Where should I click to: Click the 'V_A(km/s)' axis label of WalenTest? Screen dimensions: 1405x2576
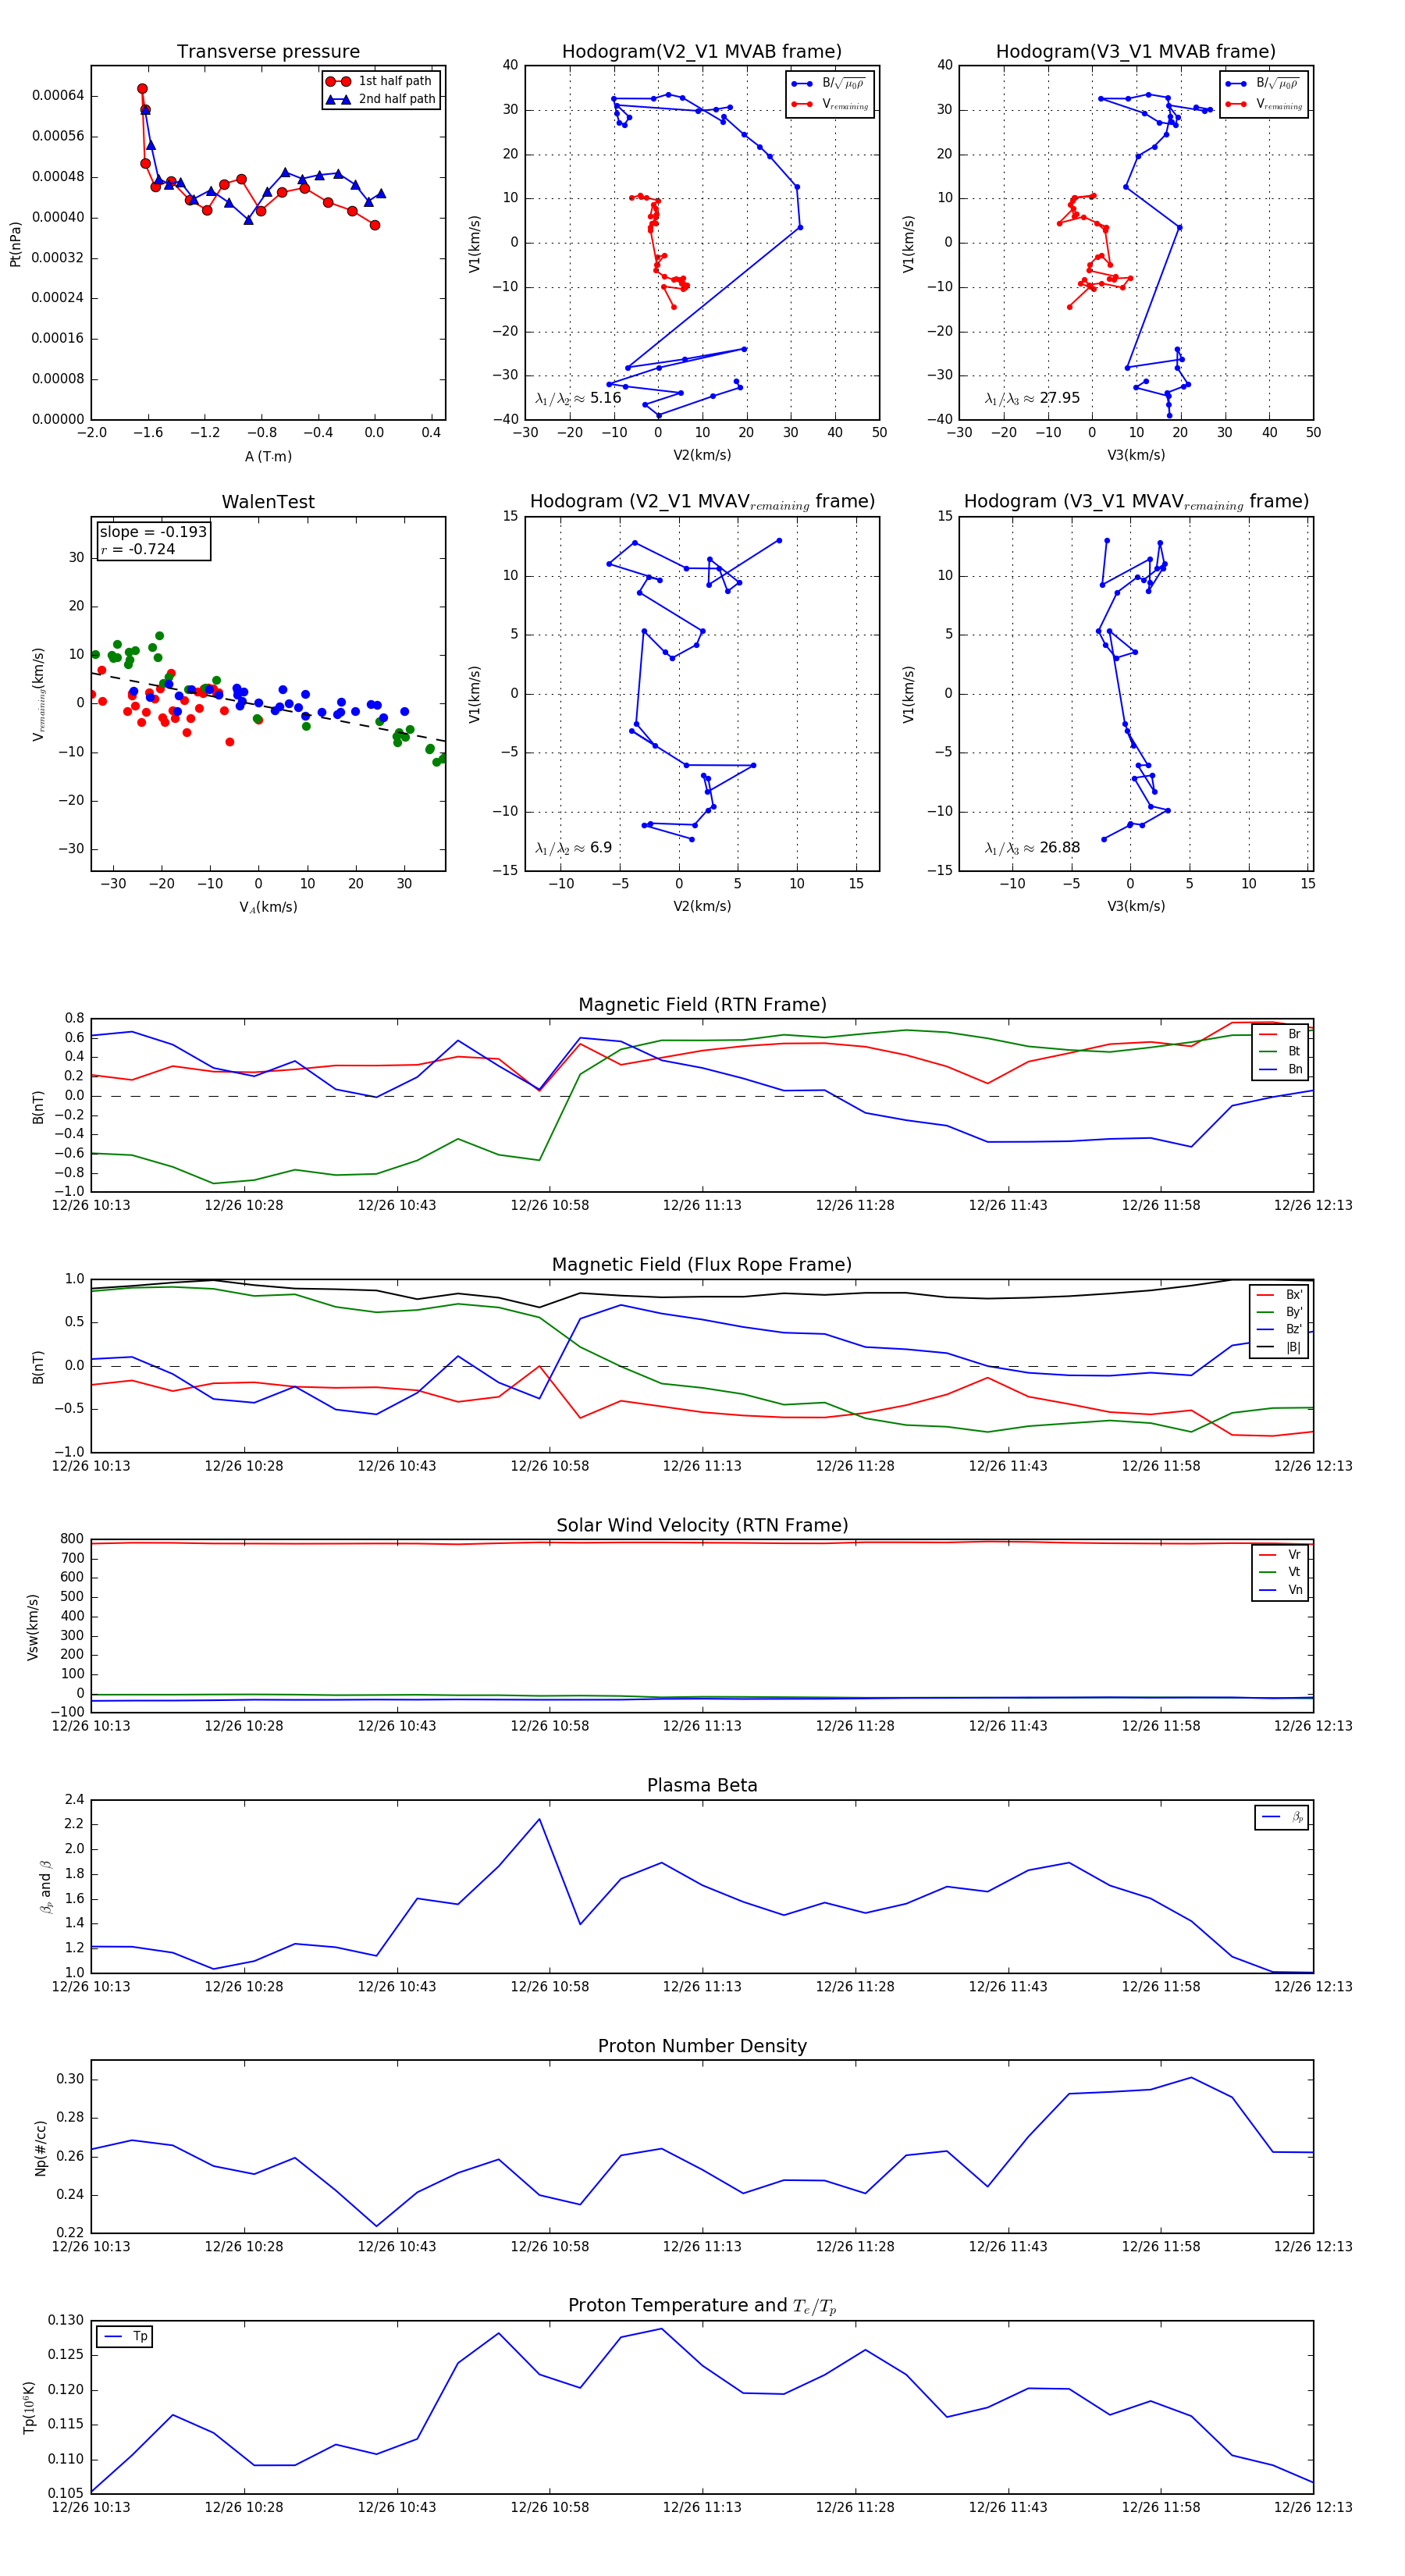point(268,907)
